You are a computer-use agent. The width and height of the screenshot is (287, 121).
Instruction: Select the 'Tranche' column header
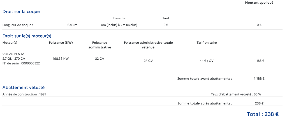119,18
